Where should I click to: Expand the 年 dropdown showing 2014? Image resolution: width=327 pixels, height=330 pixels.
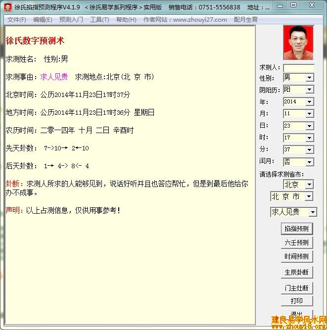click(x=309, y=102)
